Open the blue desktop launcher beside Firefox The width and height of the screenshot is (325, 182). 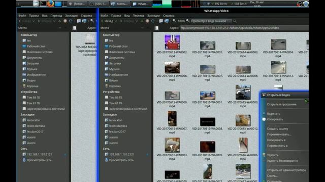coord(58,4)
